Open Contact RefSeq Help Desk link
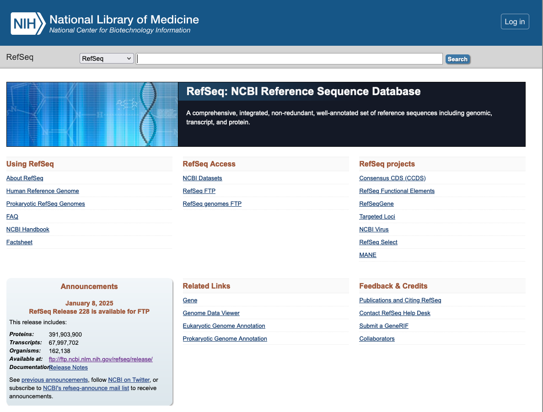This screenshot has width=543, height=412. [394, 313]
